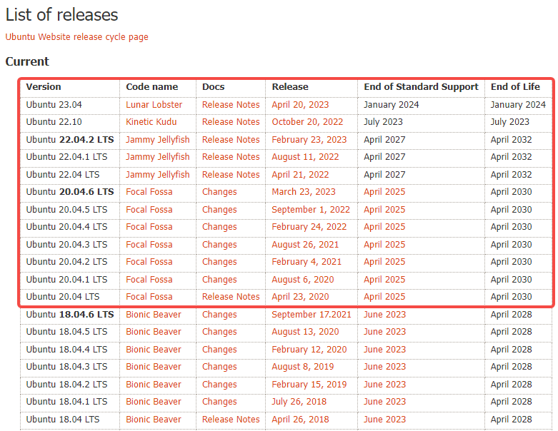Click the April 23, 2020 release date link
This screenshot has width=558, height=431.
click(300, 297)
